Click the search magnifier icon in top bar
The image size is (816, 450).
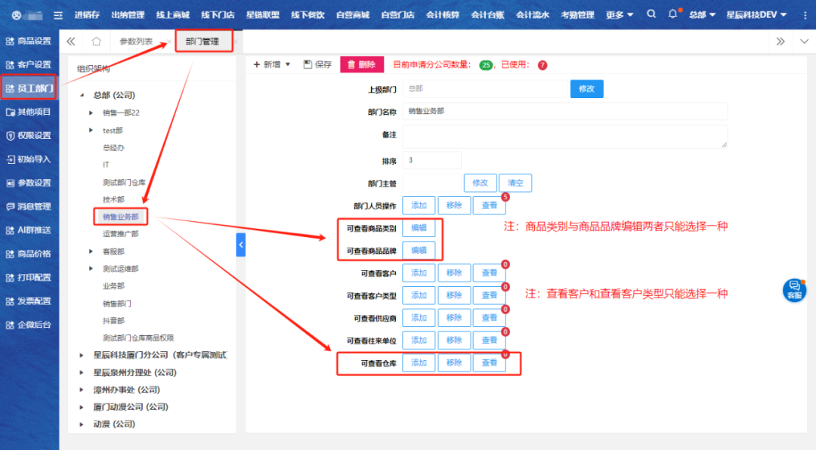coord(651,14)
